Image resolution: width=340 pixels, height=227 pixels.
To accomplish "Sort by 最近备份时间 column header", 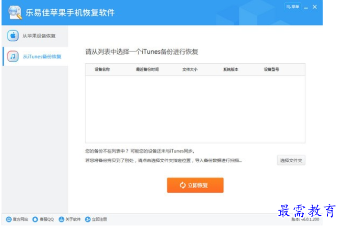I will [x=147, y=69].
